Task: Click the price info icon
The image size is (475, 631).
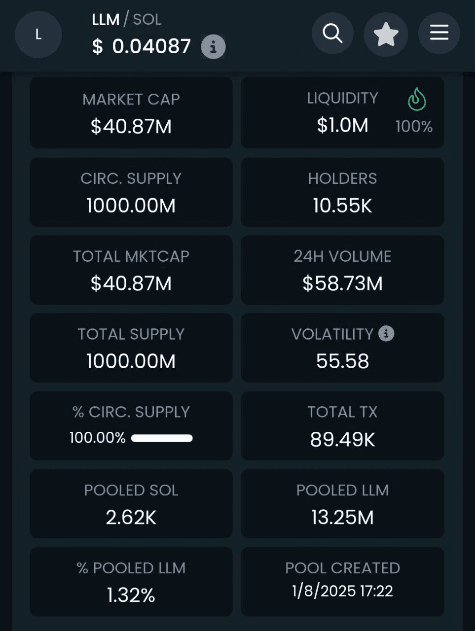Action: pos(214,47)
